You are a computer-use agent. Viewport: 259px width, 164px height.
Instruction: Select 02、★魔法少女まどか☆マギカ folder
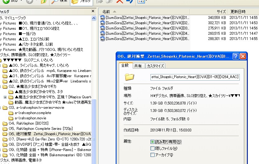point(33,86)
